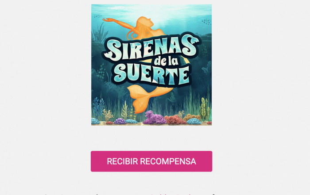Click the yellow branching coral near bottom left

(108, 115)
